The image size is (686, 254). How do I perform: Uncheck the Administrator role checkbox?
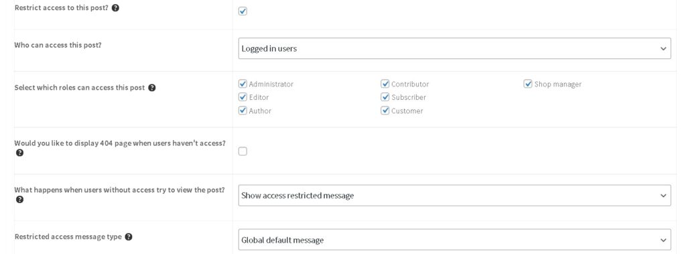tap(243, 84)
